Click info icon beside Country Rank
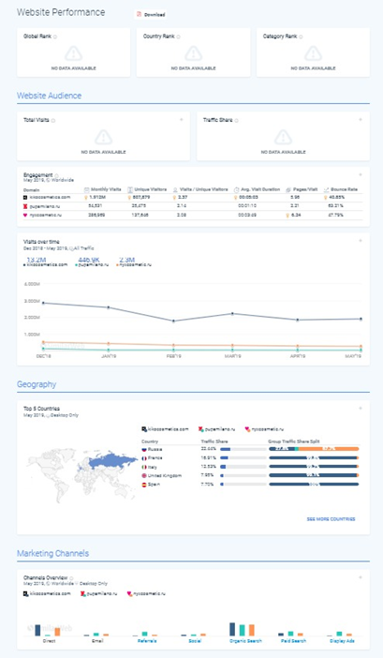 click(179, 37)
